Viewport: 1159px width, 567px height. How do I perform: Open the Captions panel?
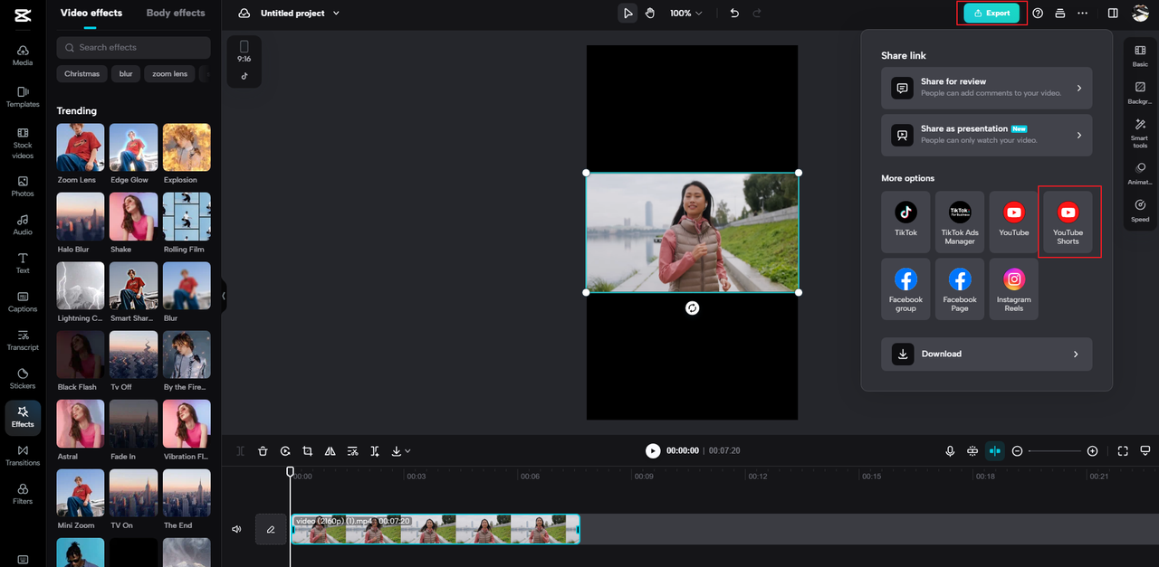(22, 302)
